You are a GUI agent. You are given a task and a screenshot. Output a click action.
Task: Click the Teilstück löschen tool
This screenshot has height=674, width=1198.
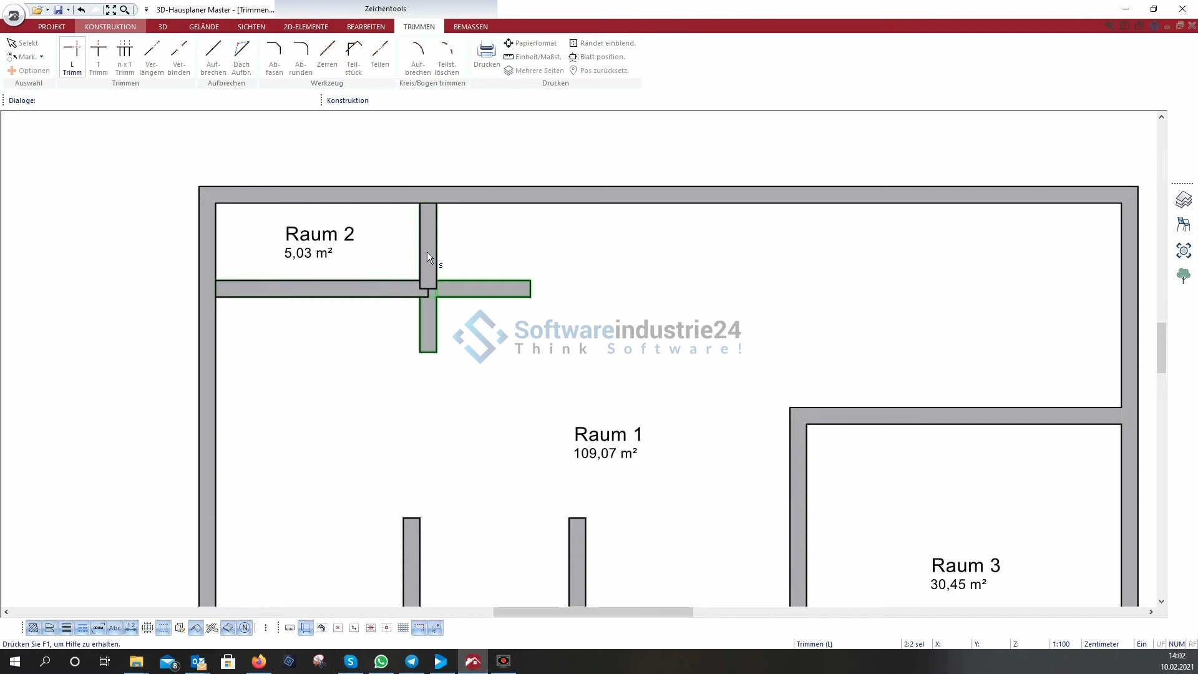(447, 57)
